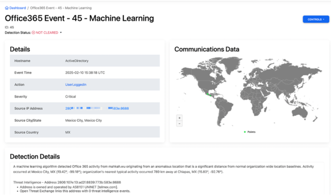Click the breadcrumb Office365 Event - 45 text

[x=61, y=8]
